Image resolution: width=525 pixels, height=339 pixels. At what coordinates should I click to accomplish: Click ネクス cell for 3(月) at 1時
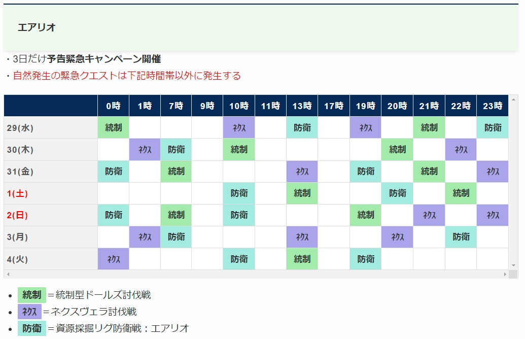point(145,237)
